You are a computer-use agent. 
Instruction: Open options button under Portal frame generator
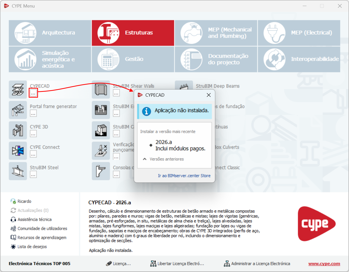33,113
